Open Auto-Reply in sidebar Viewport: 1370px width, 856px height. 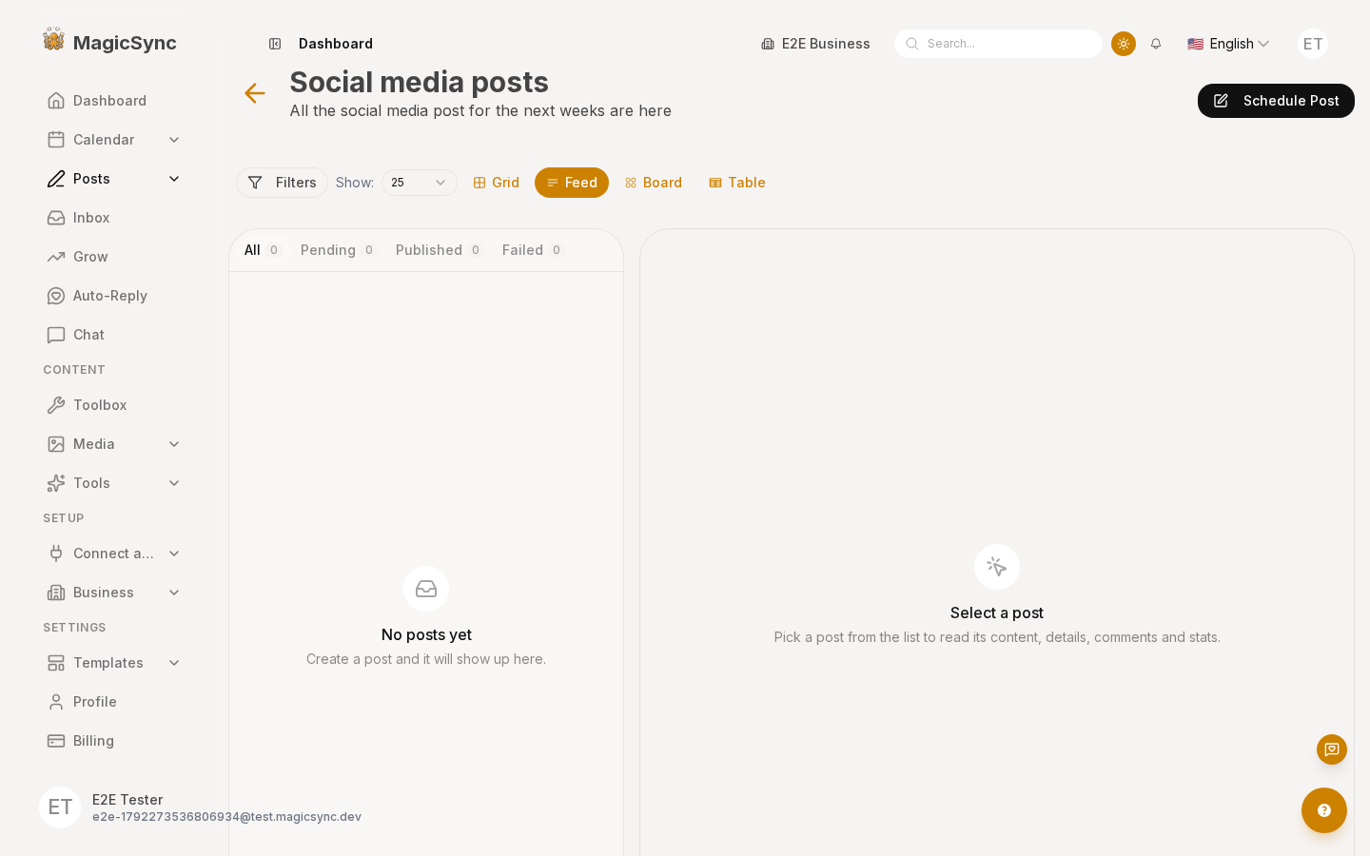[114, 296]
